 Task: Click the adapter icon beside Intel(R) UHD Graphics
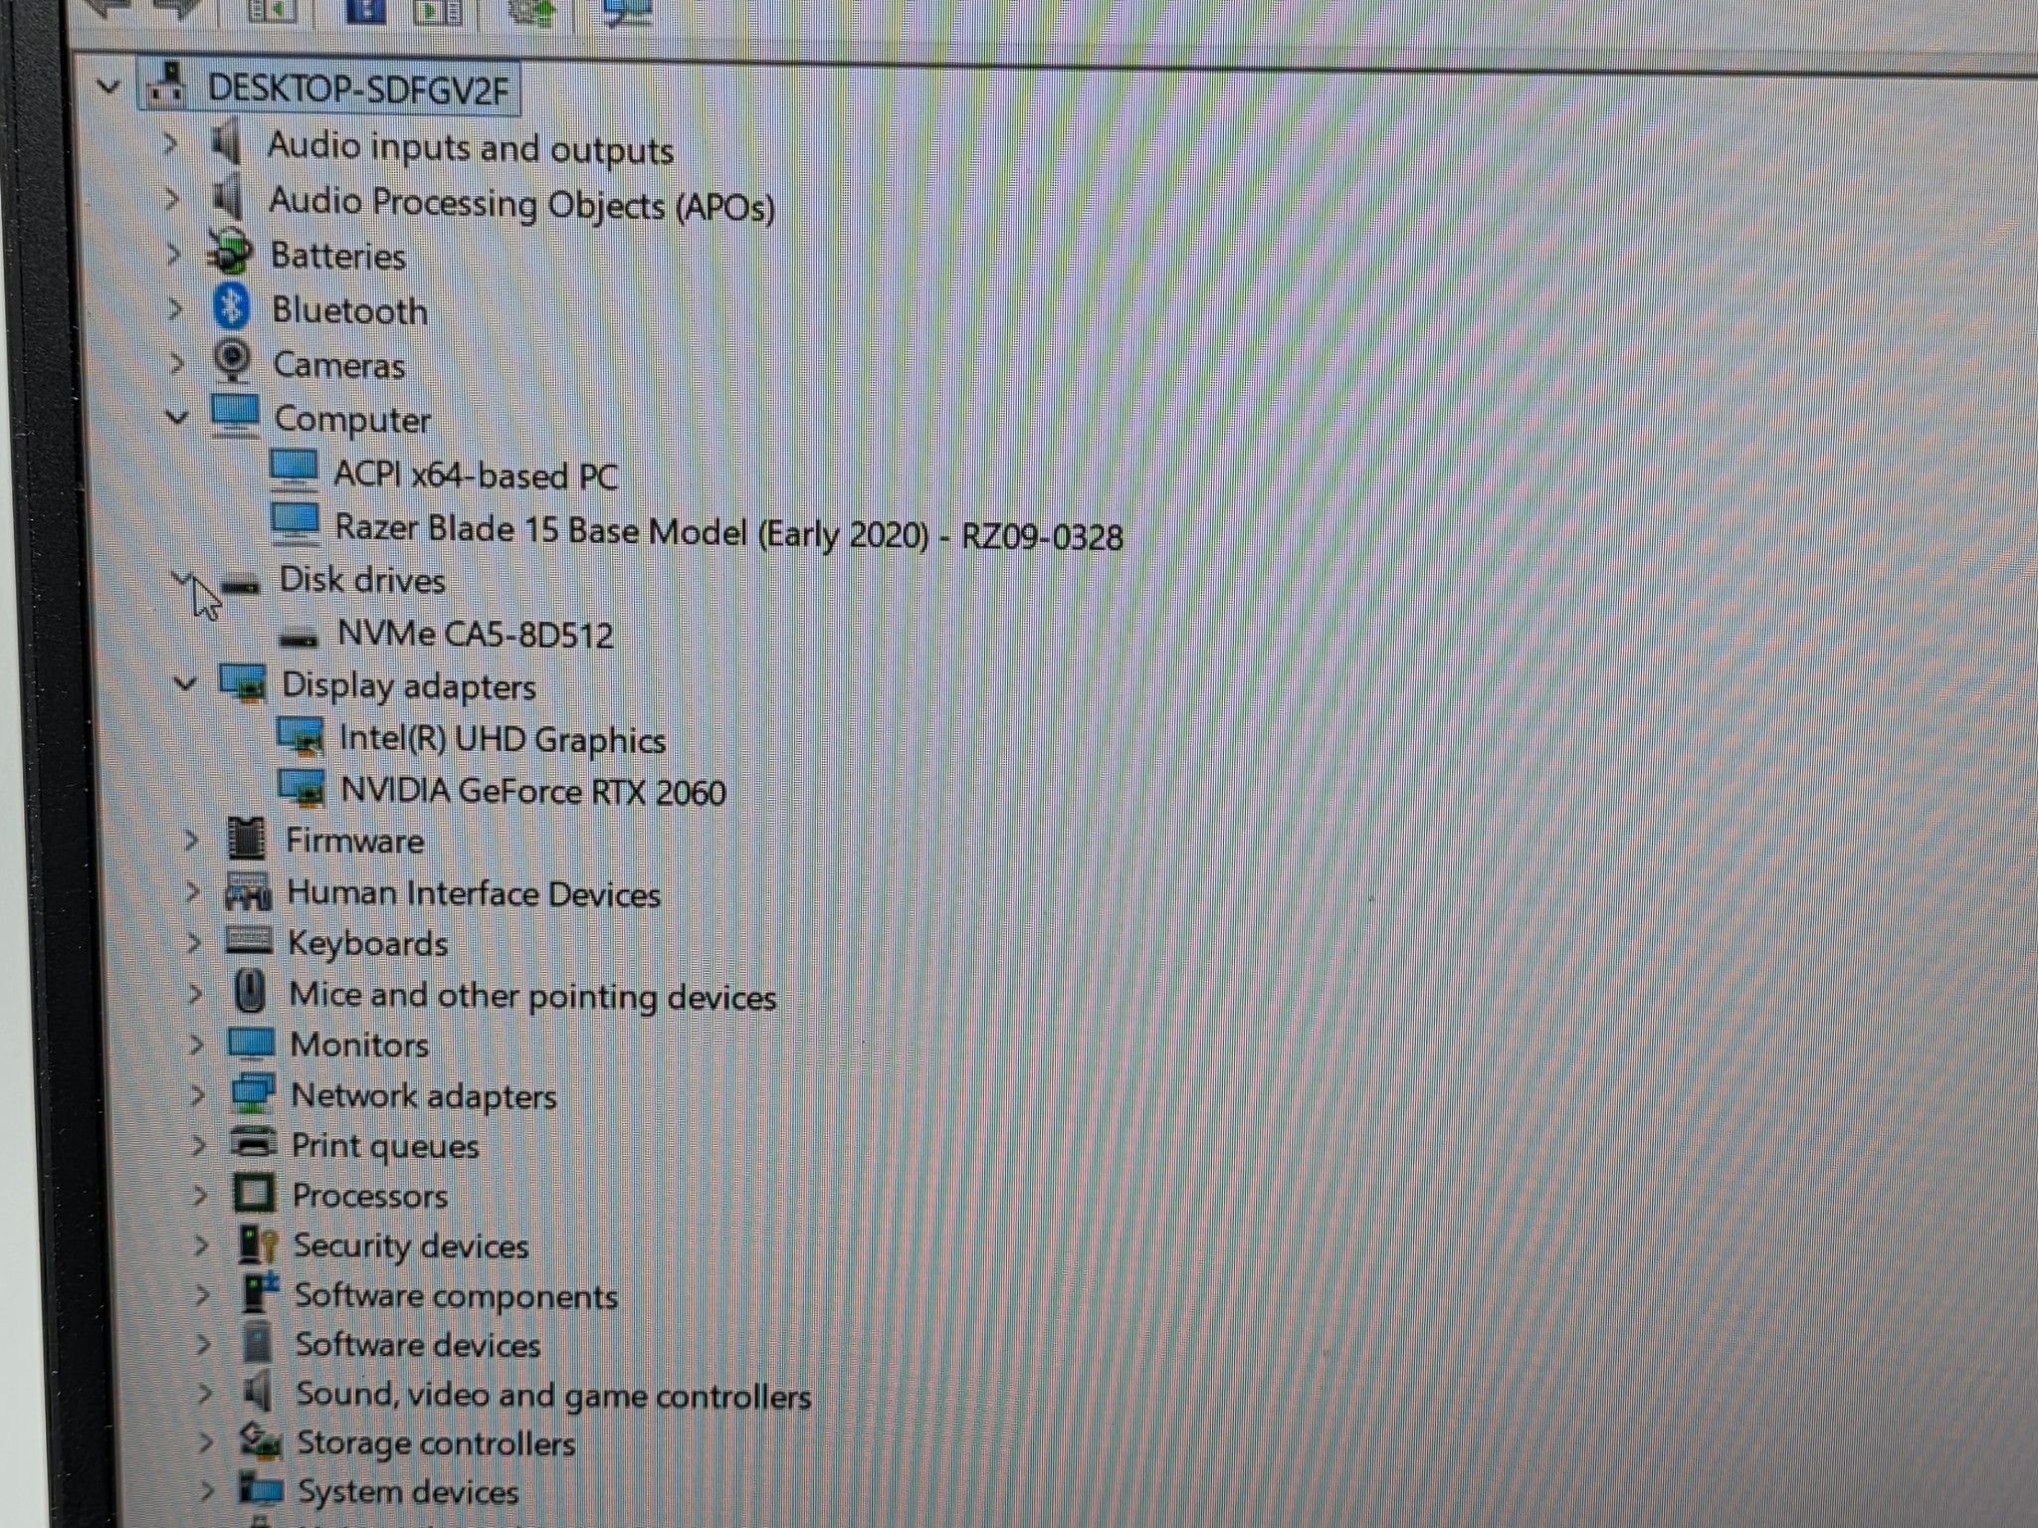point(301,737)
